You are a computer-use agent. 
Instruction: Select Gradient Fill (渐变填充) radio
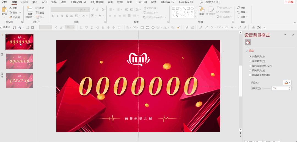[x=251, y=61]
